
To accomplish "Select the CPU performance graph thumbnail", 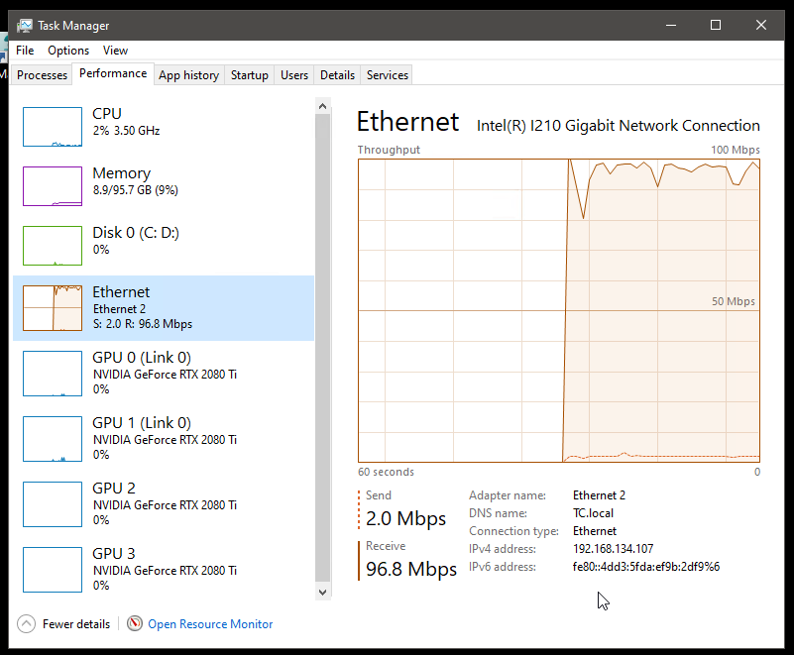I will (53, 128).
